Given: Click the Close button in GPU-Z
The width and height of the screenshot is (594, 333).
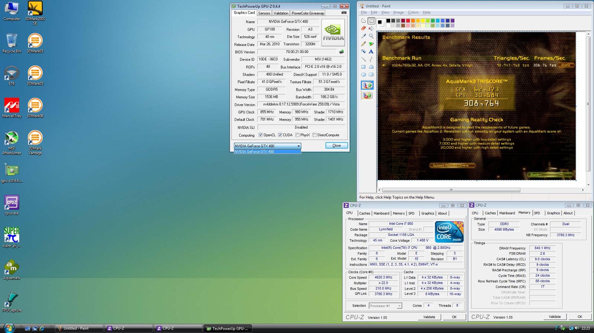Looking at the screenshot, I should [337, 146].
